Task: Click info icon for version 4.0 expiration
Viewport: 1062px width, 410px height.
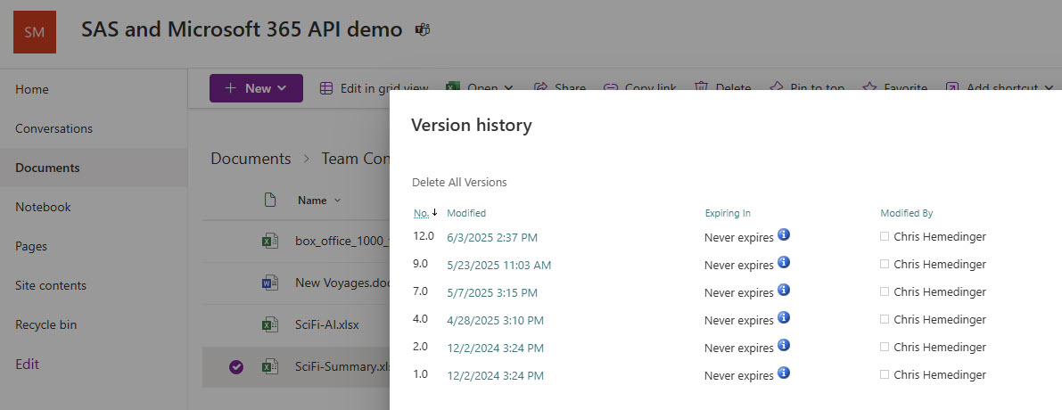Action: pyautogui.click(x=784, y=319)
